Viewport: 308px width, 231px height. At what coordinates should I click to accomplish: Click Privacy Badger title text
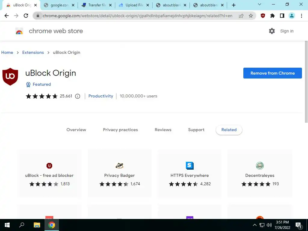pyautogui.click(x=119, y=175)
